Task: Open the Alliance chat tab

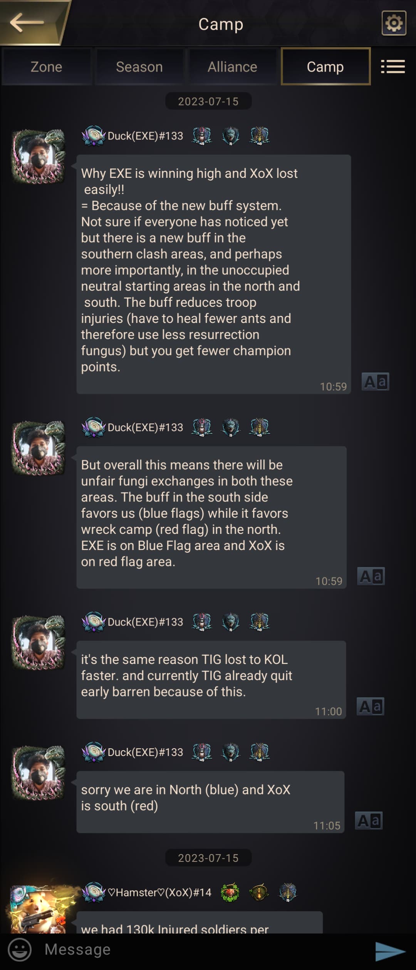Action: 232,67
